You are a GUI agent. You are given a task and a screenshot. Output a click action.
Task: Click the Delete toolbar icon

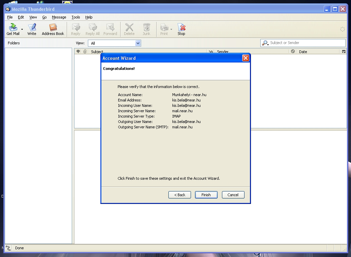point(129,28)
